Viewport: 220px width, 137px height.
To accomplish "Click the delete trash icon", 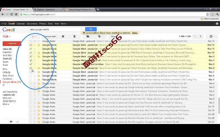I will coord(74,36).
